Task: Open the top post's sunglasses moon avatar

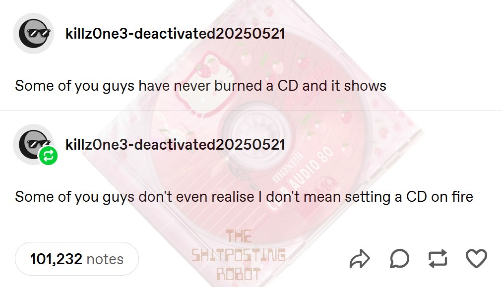Action: tap(33, 33)
